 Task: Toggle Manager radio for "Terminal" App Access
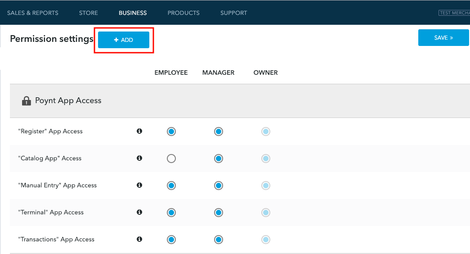219,213
